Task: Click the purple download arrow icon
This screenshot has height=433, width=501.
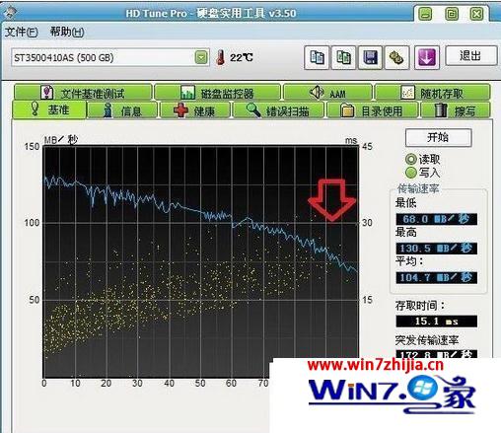Action: coord(427,58)
